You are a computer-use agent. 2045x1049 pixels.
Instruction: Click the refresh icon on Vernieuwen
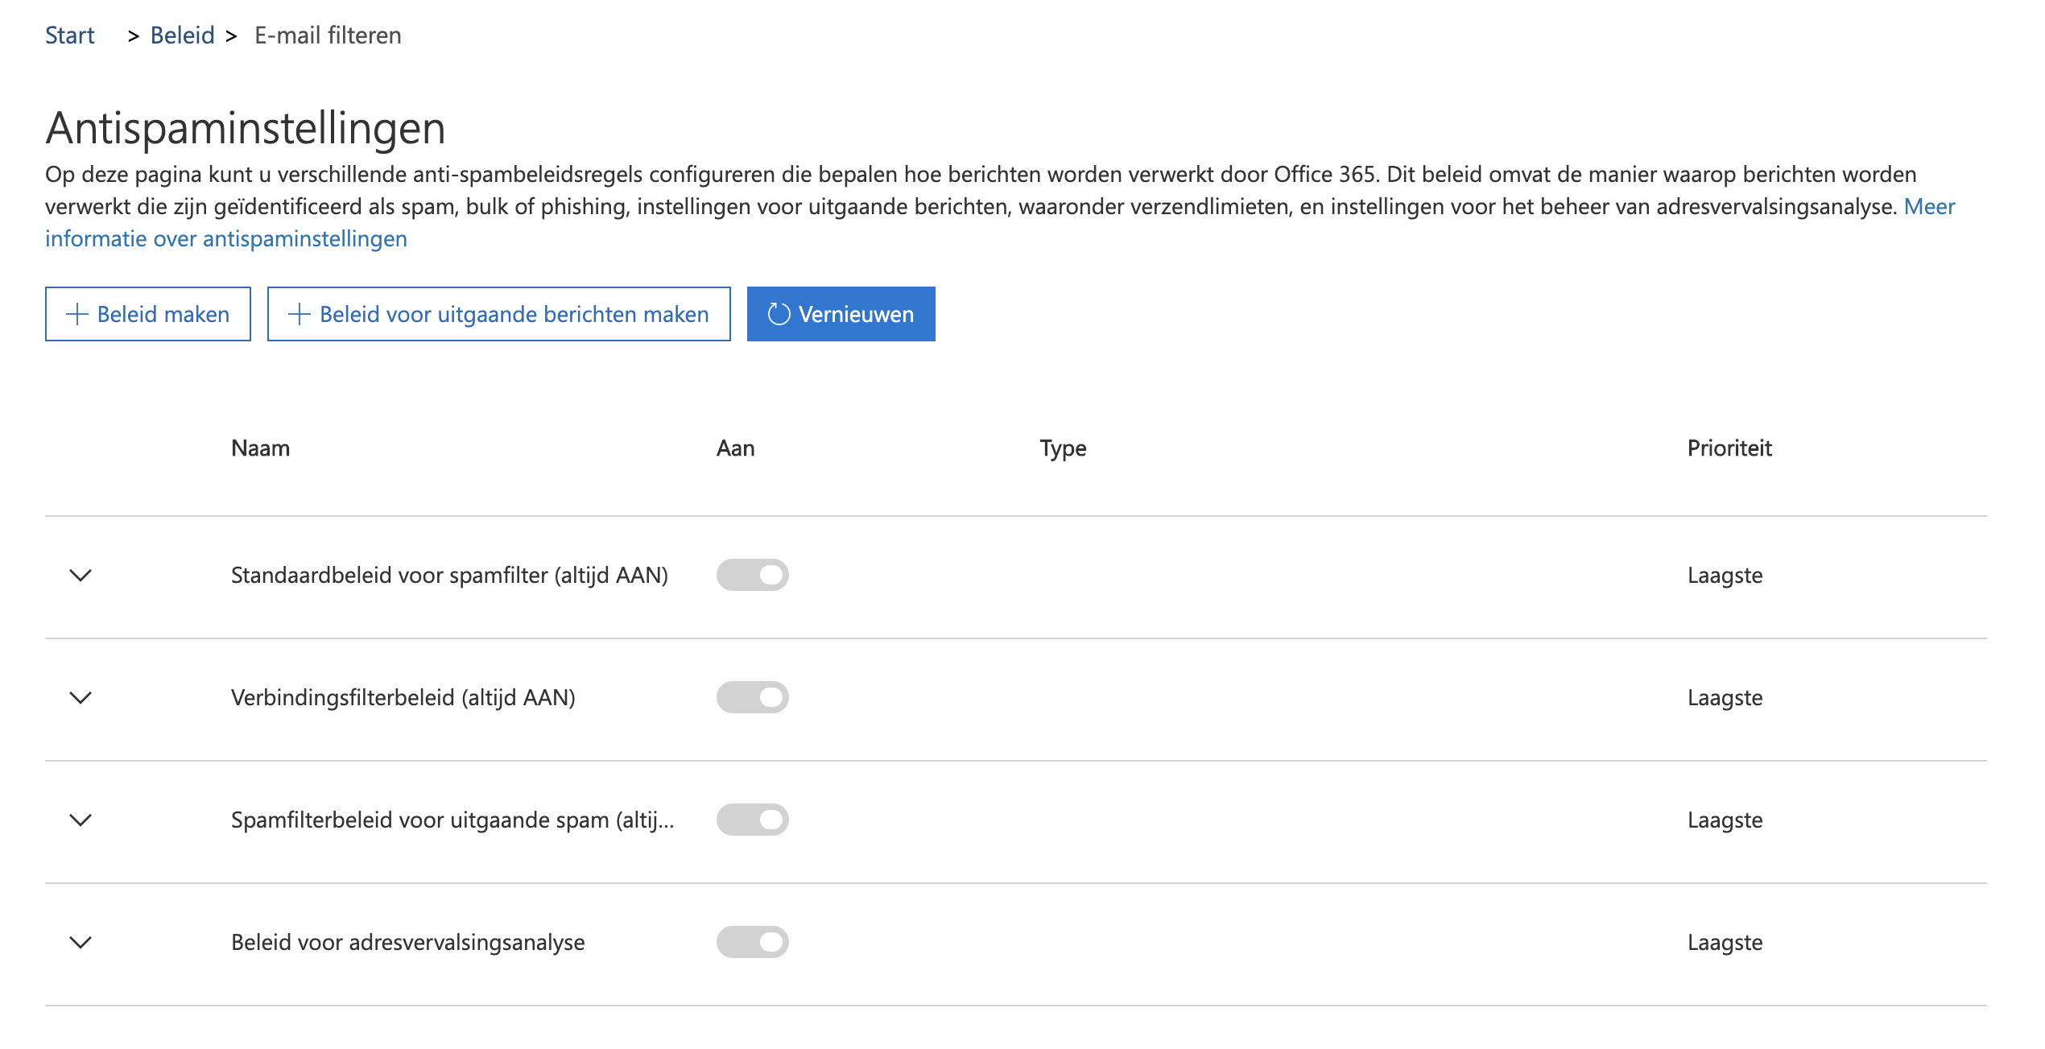point(779,314)
